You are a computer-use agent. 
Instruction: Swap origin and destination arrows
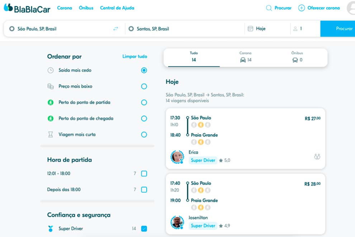coord(116,29)
